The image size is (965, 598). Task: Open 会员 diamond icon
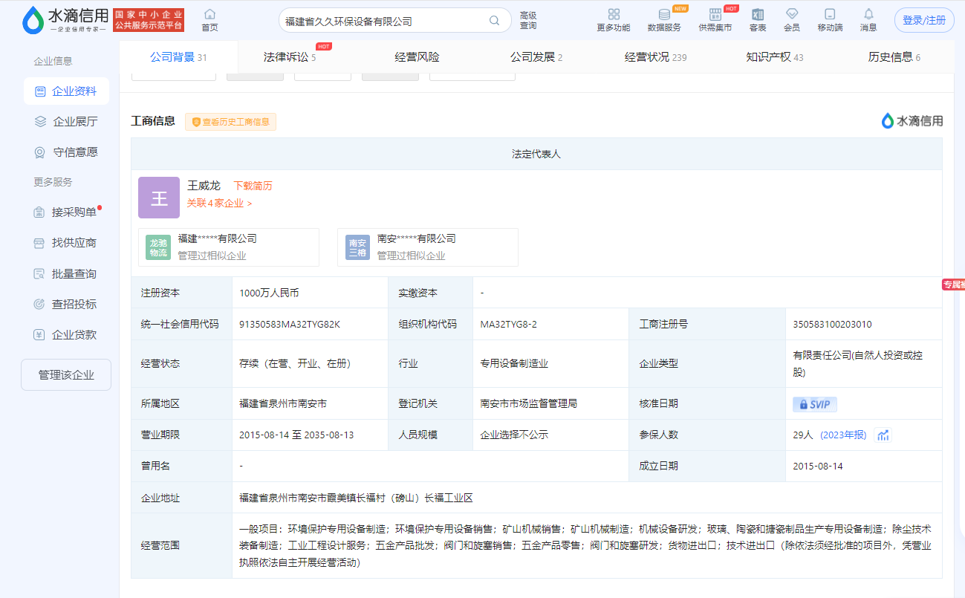point(792,14)
